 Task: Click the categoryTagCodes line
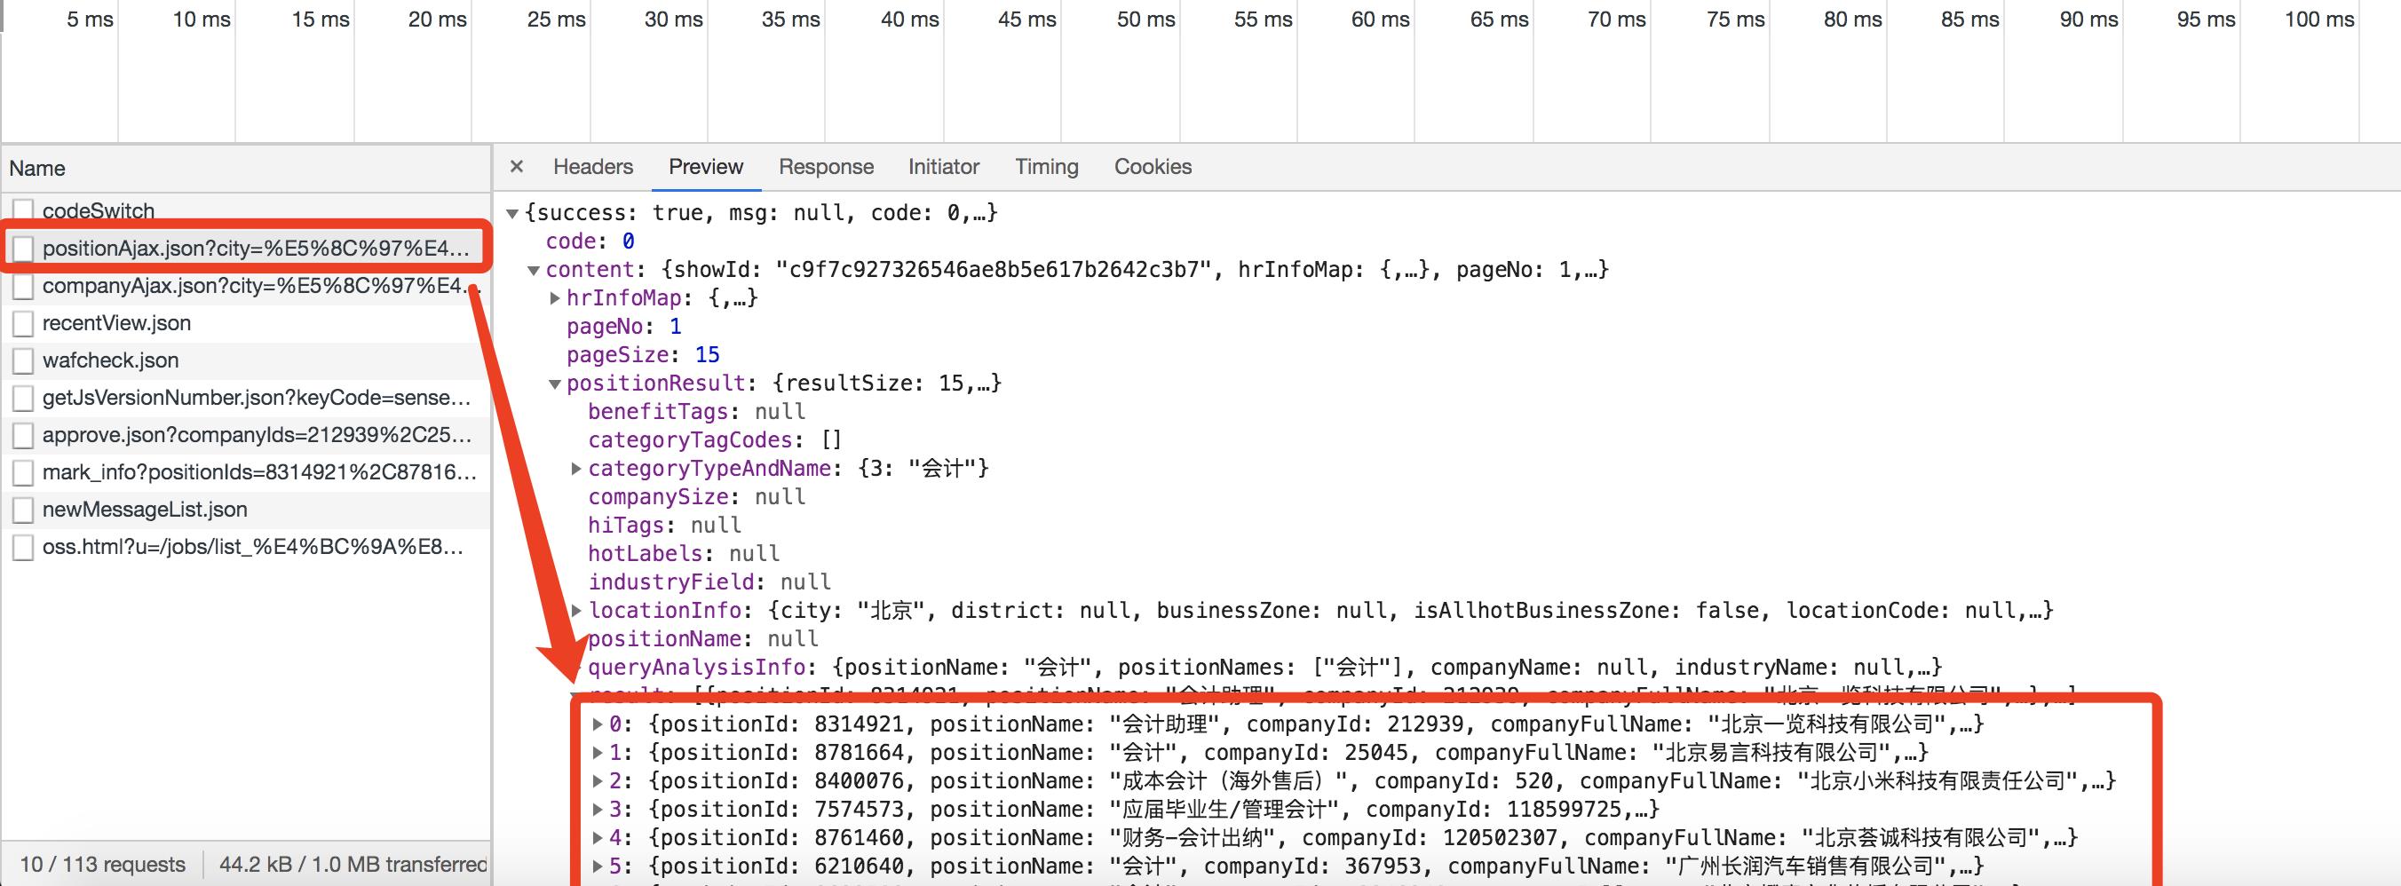(715, 439)
